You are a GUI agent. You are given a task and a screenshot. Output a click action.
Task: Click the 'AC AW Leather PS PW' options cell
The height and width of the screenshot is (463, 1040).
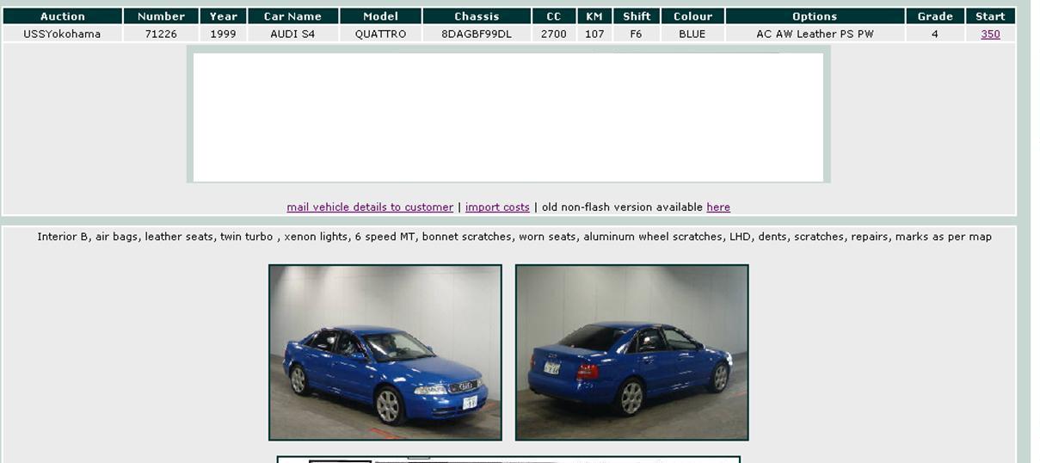coord(815,34)
